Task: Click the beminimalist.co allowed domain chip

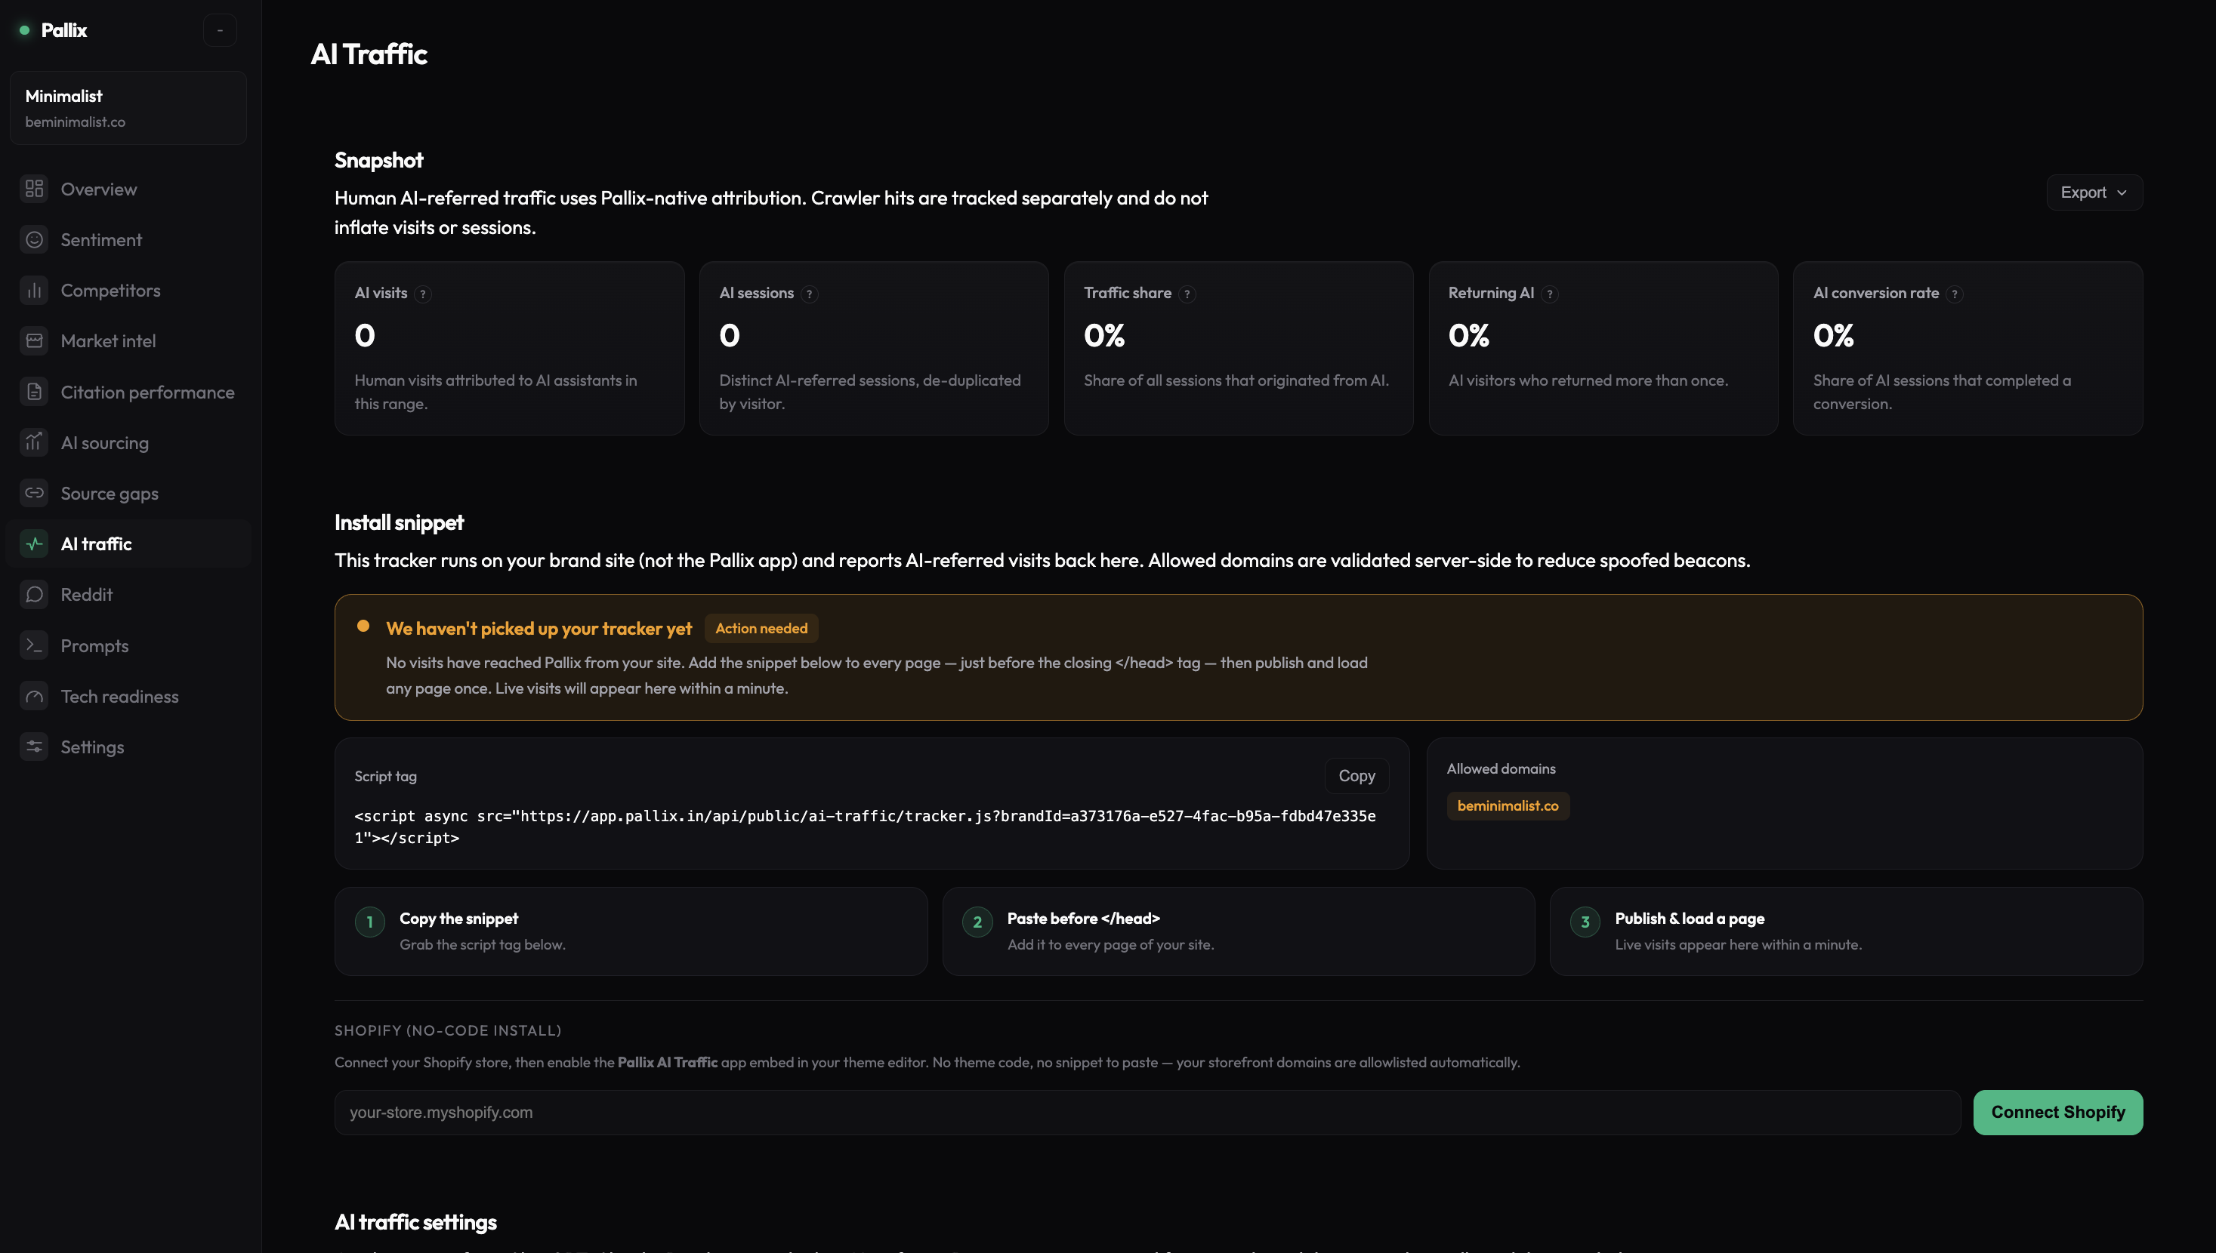Action: 1508,805
